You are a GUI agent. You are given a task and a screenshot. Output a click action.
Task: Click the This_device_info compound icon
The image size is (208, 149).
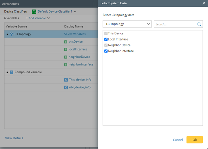(66, 80)
